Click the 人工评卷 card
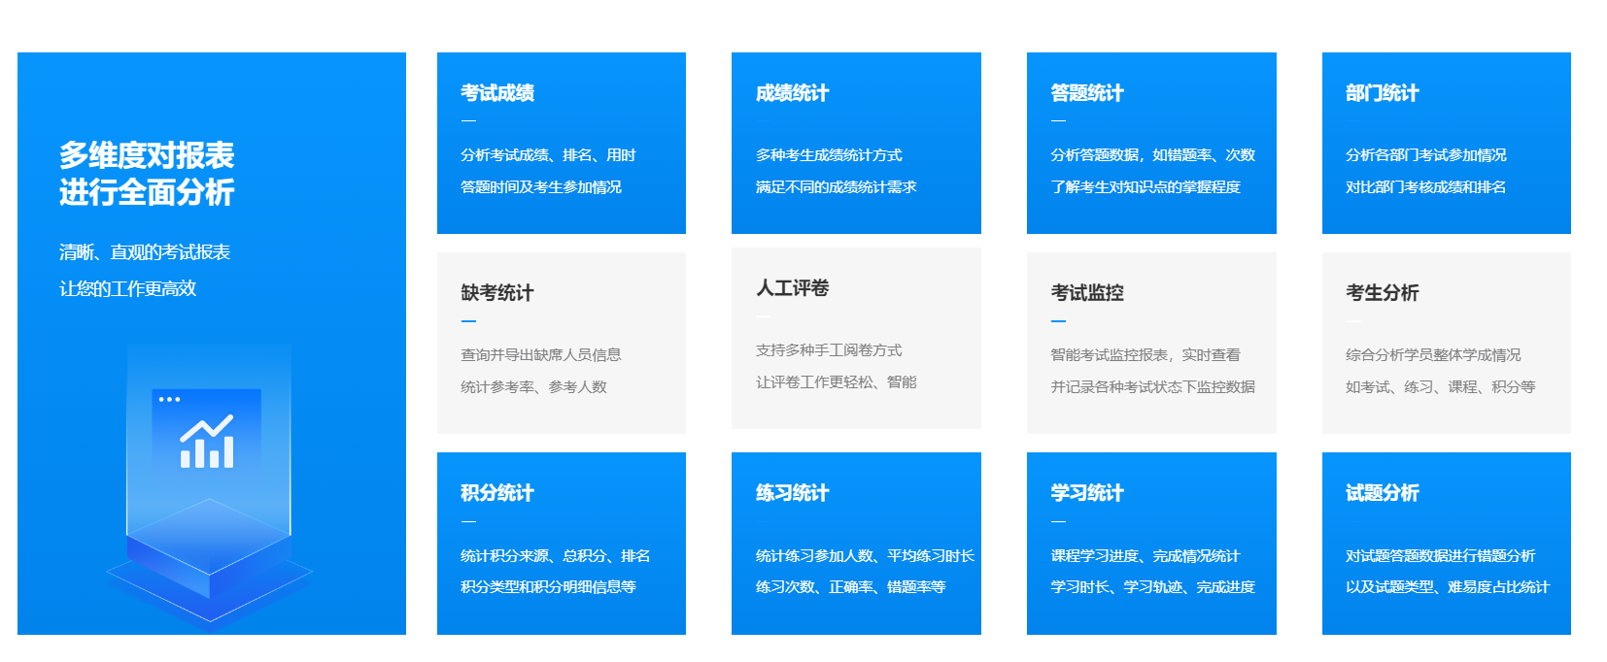Viewport: 1607px width, 662px height. 855,338
